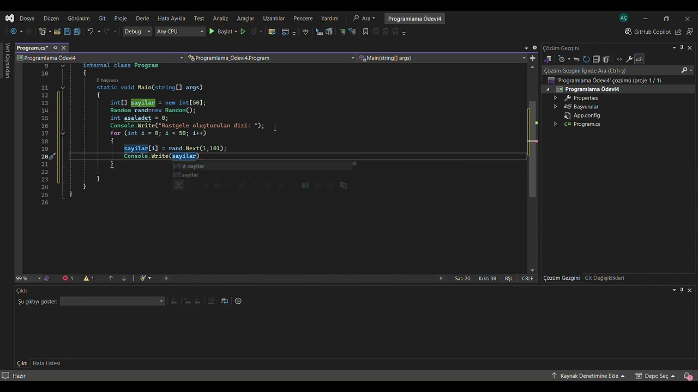
Task: Click the Save (floppy disk) toolbar icon
Action: [x=67, y=32]
